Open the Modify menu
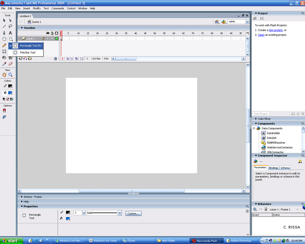The height and width of the screenshot is (244, 305). (37, 8)
